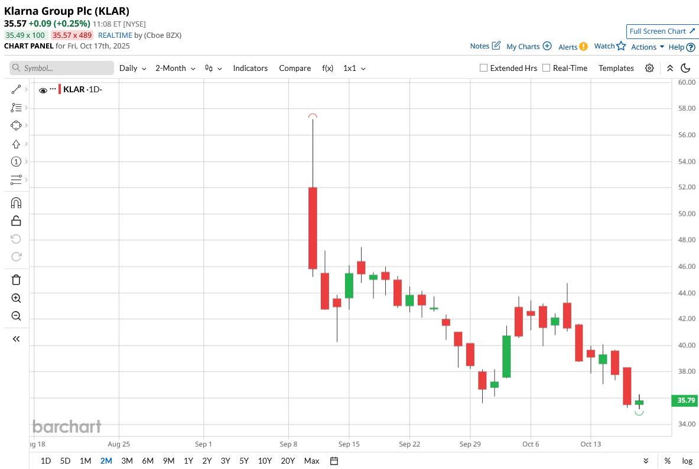Viewport: 699px width, 469px height.
Task: Select the 1Y time range
Action: (188, 461)
